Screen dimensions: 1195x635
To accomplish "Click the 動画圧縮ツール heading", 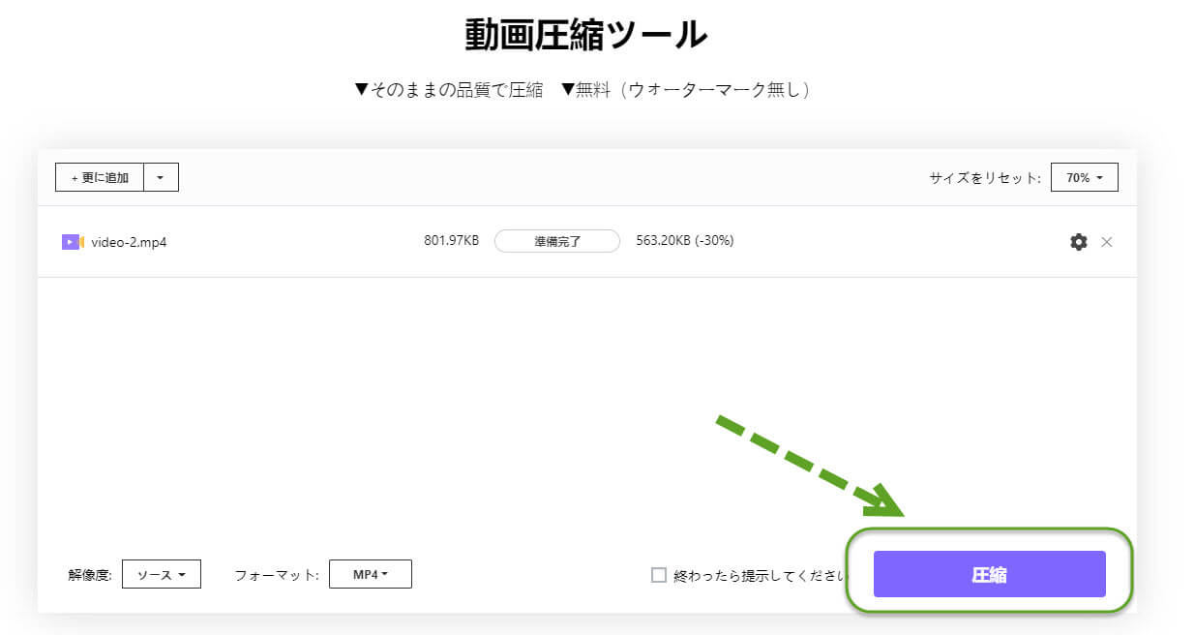I will click(586, 35).
